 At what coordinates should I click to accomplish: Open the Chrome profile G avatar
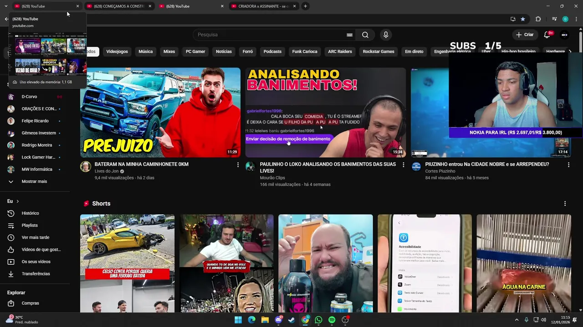pyautogui.click(x=565, y=19)
